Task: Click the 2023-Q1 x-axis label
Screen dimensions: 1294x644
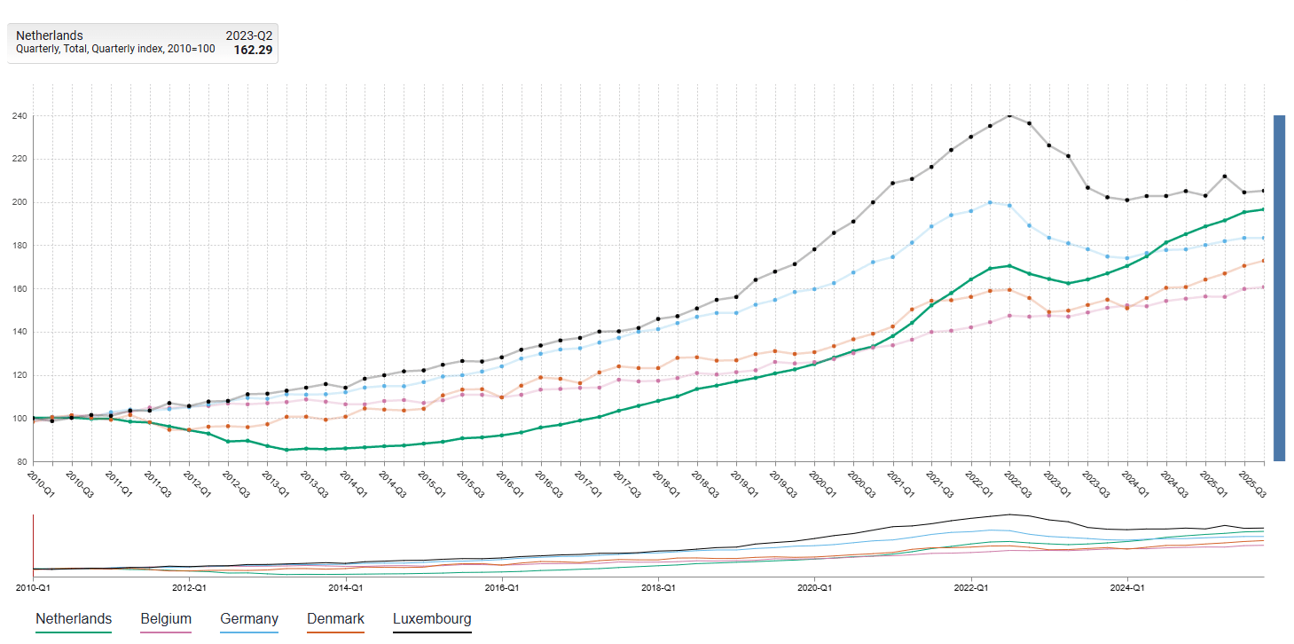Action: tap(1058, 483)
